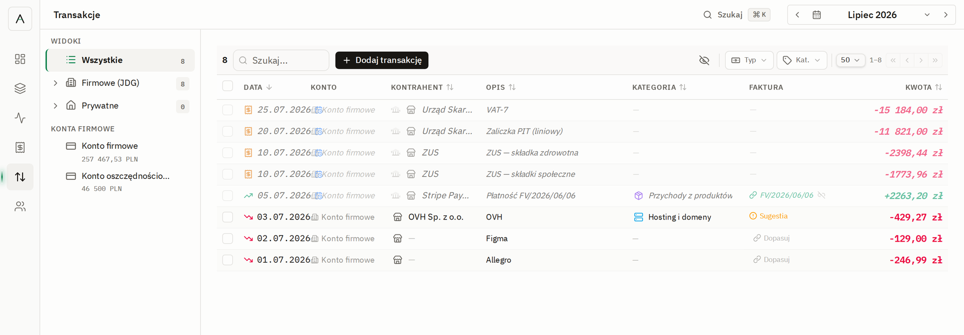The image size is (964, 335).
Task: Select the Wszystkie view
Action: 120,60
